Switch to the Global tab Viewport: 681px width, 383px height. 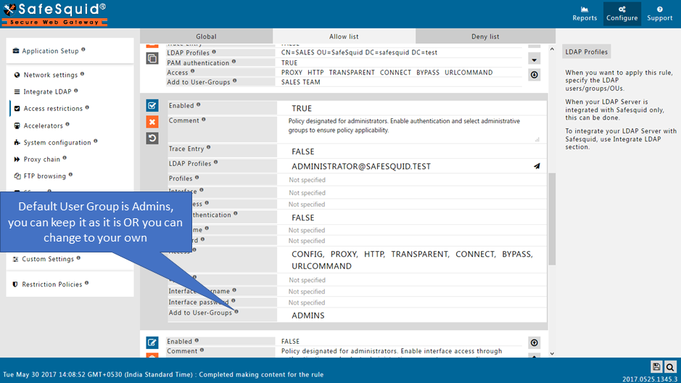(206, 36)
